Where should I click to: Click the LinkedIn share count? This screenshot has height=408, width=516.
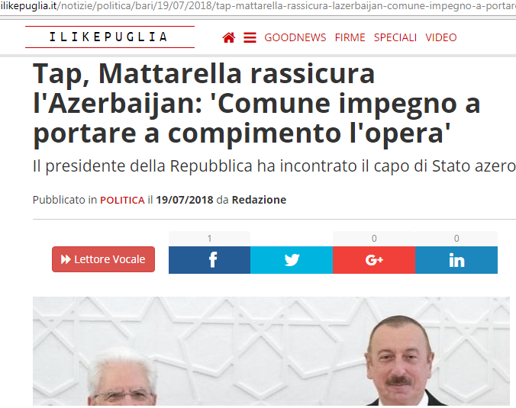(x=456, y=239)
